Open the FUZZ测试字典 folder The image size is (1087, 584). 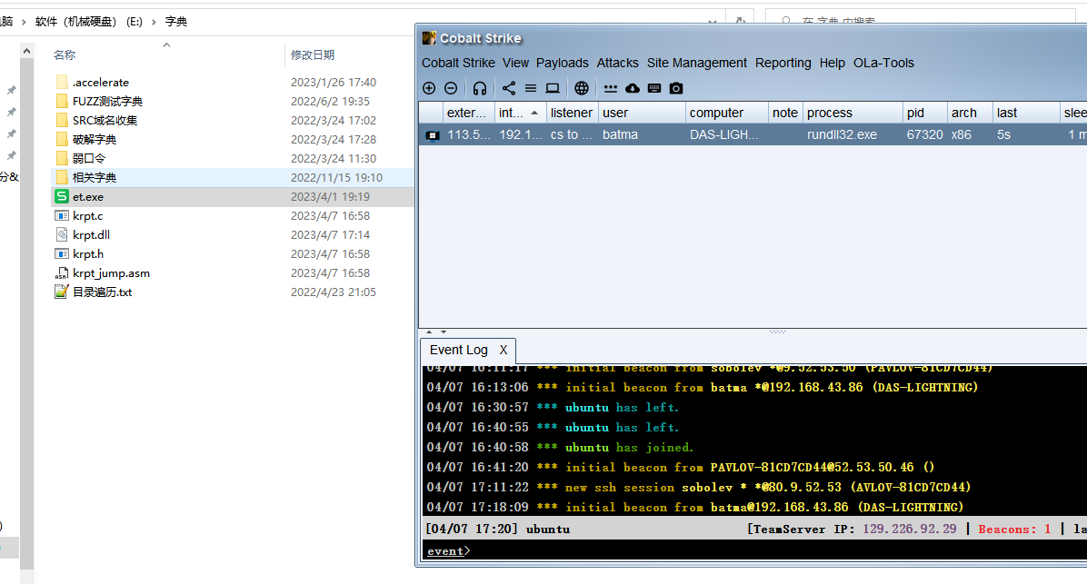point(107,101)
